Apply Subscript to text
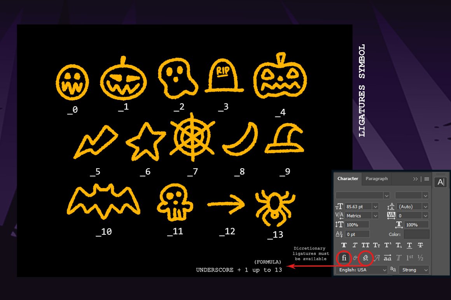This screenshot has height=300, width=451. click(x=399, y=245)
